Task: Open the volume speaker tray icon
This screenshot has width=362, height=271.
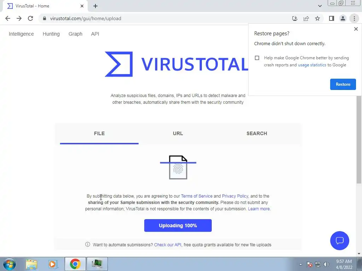Action: [326, 264]
